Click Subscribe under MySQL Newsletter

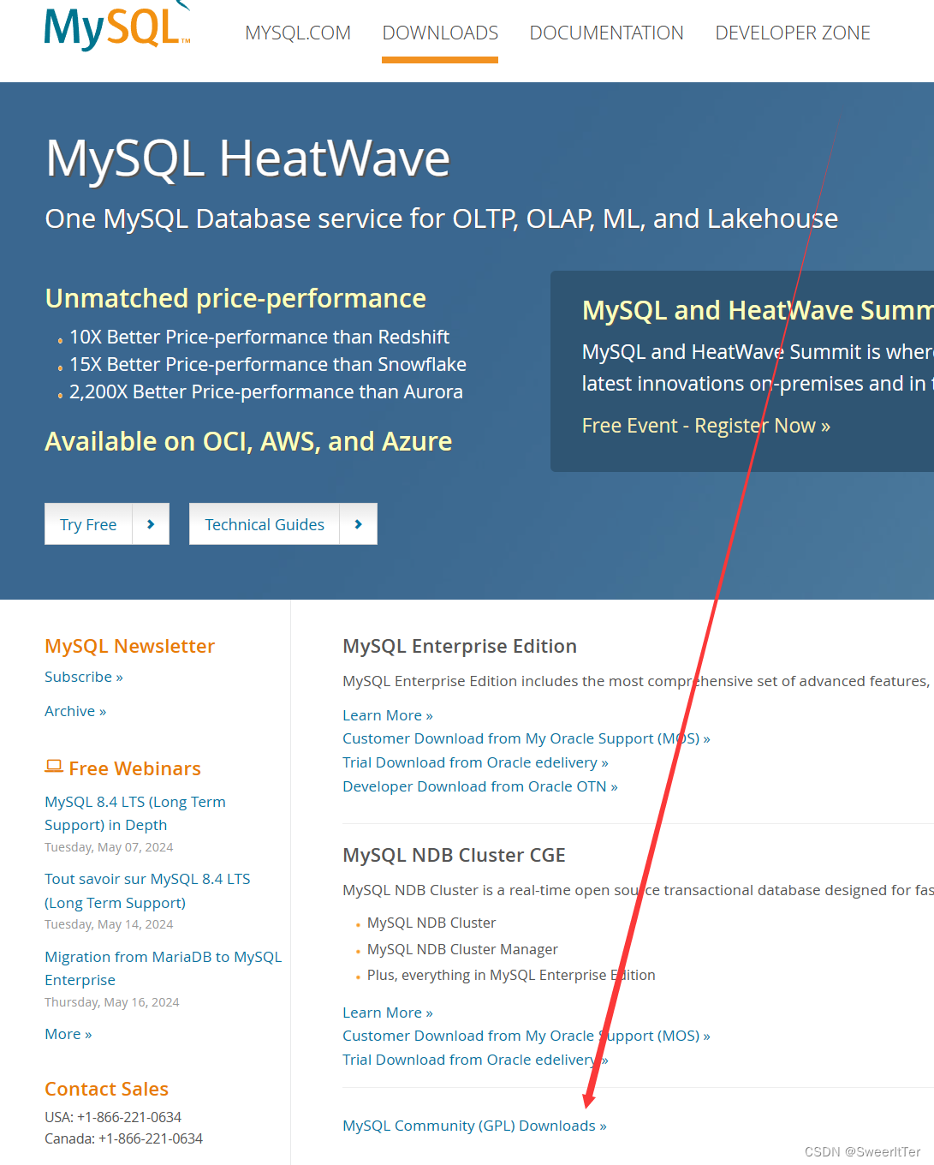tap(84, 677)
